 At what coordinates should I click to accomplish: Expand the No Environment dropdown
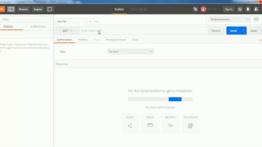230,19
